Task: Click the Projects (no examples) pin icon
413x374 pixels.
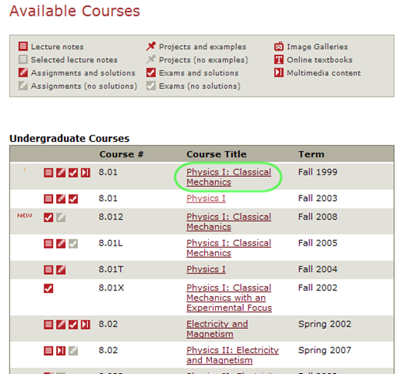Action: [151, 59]
